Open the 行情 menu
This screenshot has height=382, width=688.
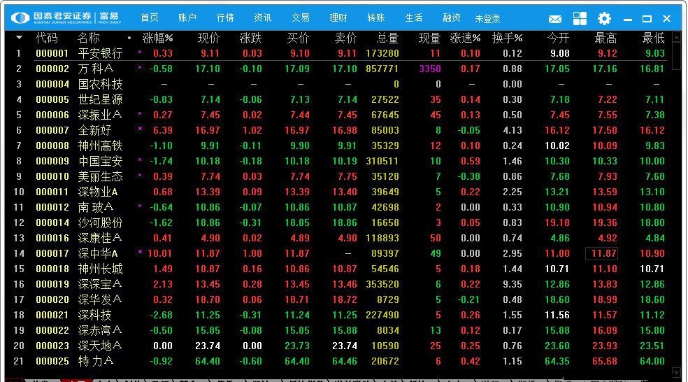point(225,17)
